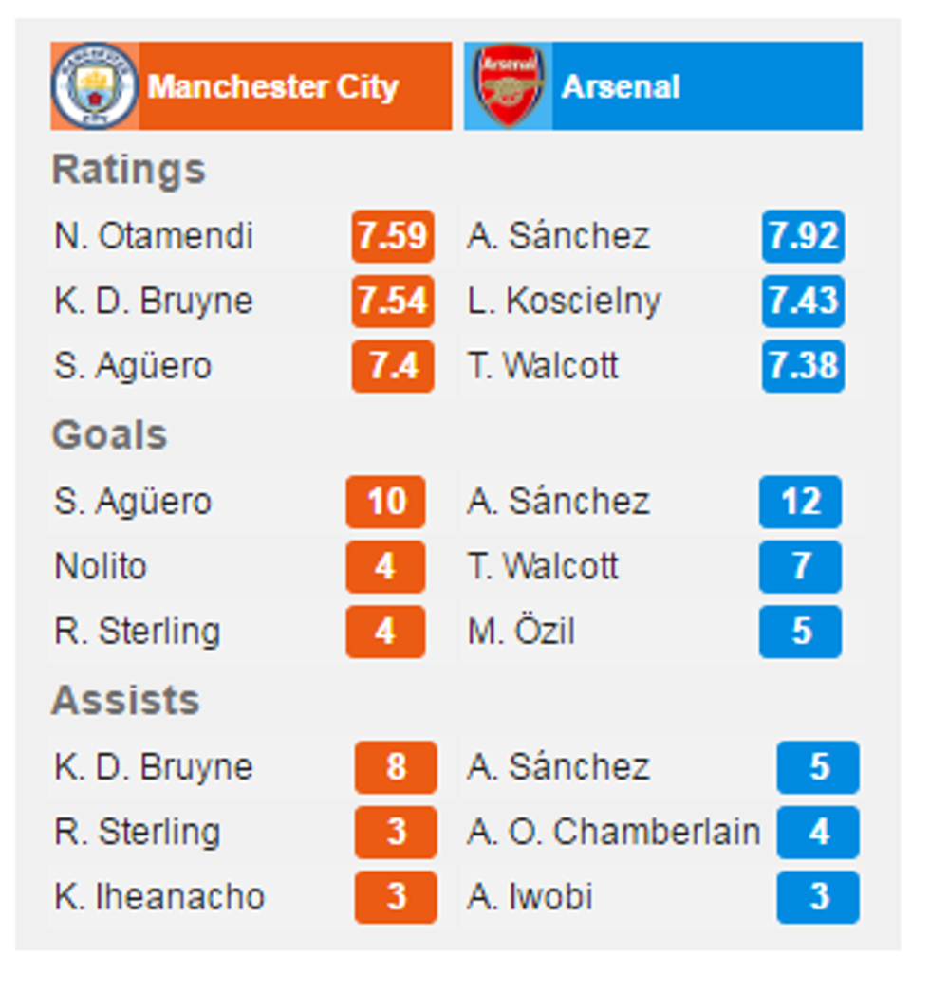This screenshot has width=930, height=991.
Task: Click the 8 assists badge
Action: coord(396,767)
